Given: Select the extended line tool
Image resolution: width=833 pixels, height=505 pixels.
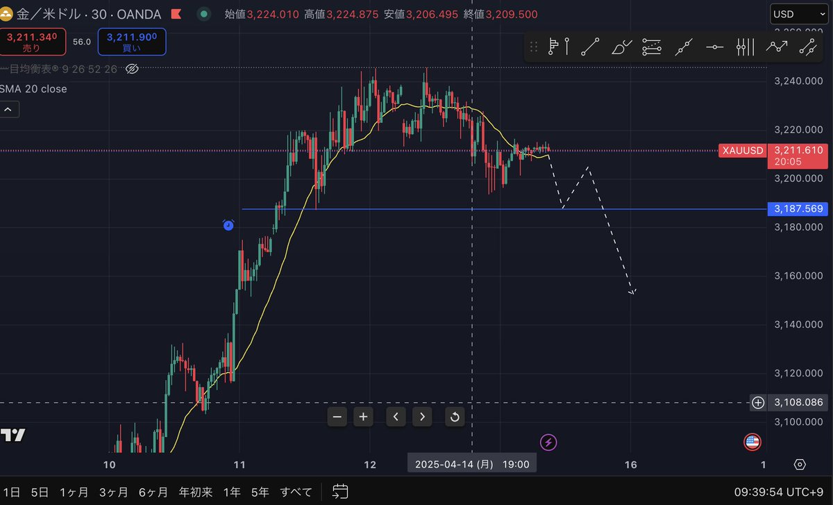Looking at the screenshot, I should (684, 47).
